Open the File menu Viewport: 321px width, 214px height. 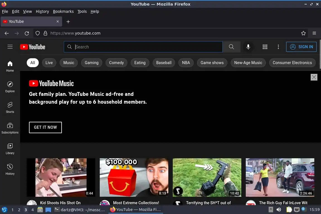5,11
